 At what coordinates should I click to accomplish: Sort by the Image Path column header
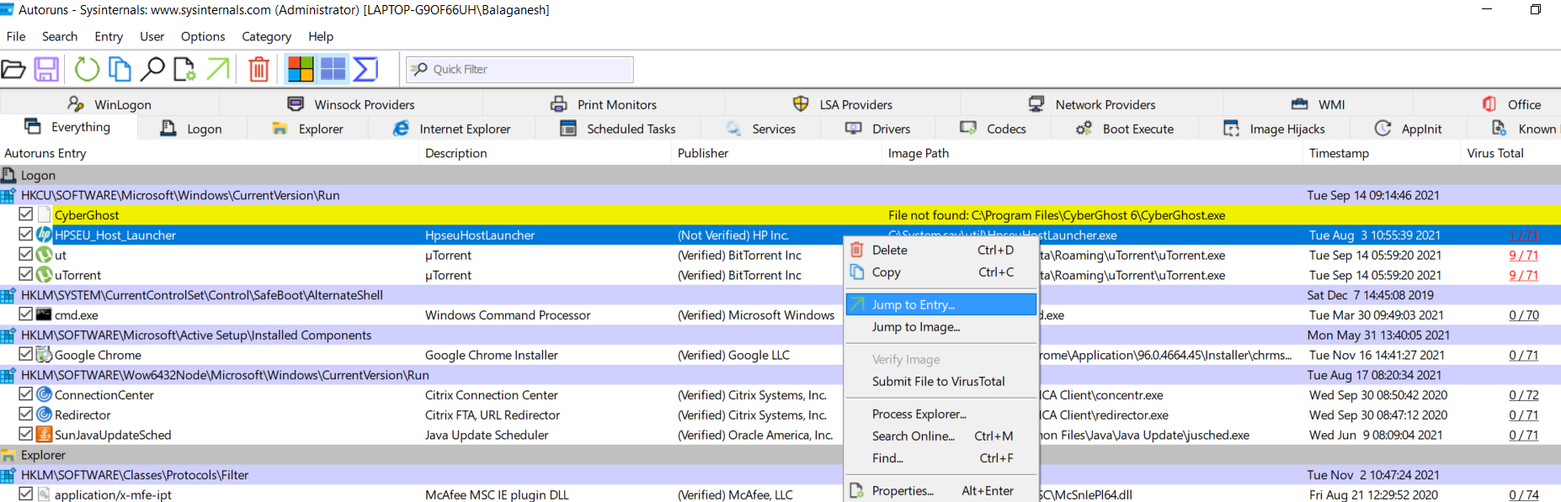1093,153
